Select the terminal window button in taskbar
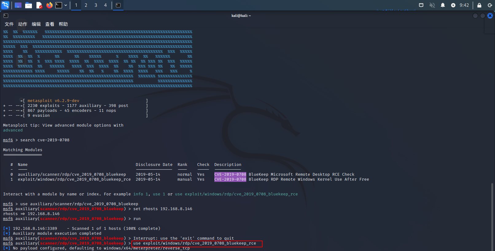The height and width of the screenshot is (251, 495). [118, 5]
